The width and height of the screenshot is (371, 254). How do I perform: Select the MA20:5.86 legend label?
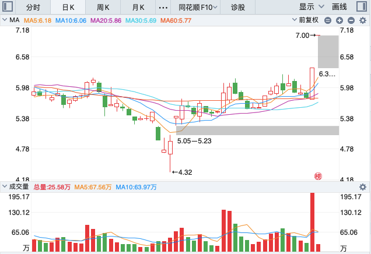click(x=106, y=20)
